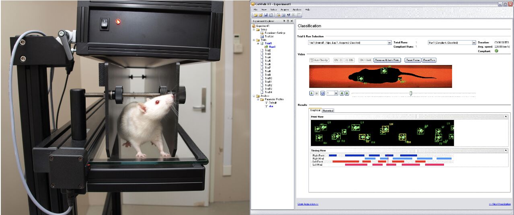Image resolution: width=514 pixels, height=215 pixels.
Task: Open the Trial selection dropdown
Action: 389,43
